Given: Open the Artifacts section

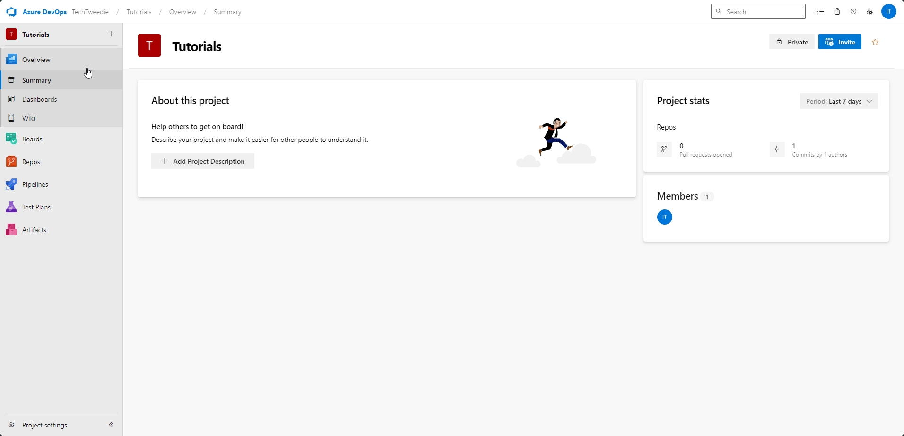Looking at the screenshot, I should point(34,229).
